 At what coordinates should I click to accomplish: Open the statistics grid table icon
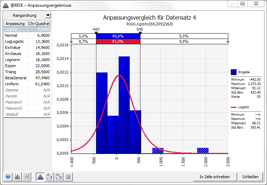(68, 177)
